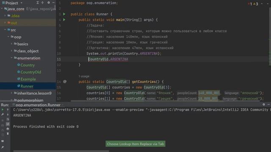The image size is (271, 152).
Task: Click ARGENTINA output in console
Action: 22,115
